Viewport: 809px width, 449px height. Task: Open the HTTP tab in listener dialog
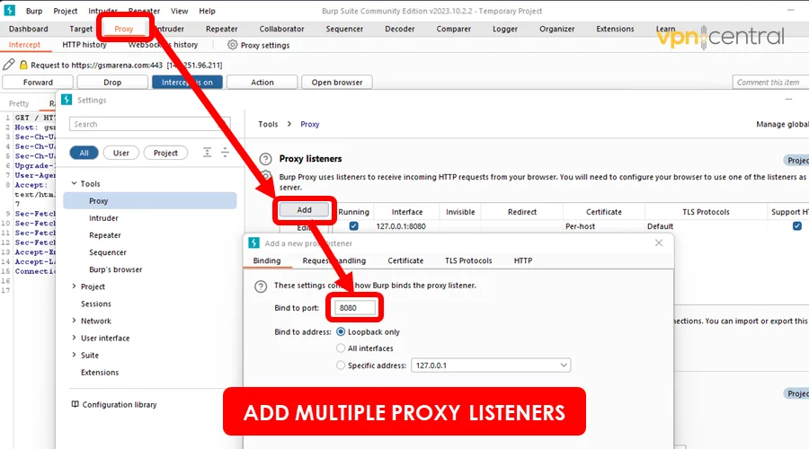tap(523, 260)
